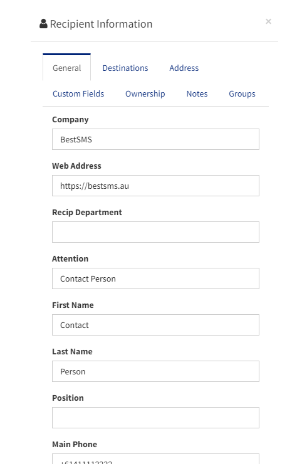Open the Notes tab
The width and height of the screenshot is (302, 471).
pyautogui.click(x=197, y=93)
